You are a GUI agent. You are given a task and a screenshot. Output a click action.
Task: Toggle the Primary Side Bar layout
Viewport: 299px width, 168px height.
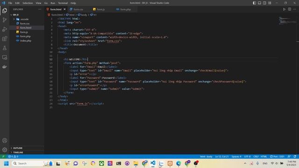254,3
